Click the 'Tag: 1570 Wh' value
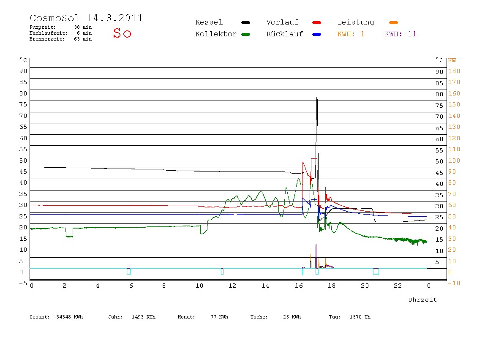This screenshot has height=343, width=485. [x=349, y=317]
